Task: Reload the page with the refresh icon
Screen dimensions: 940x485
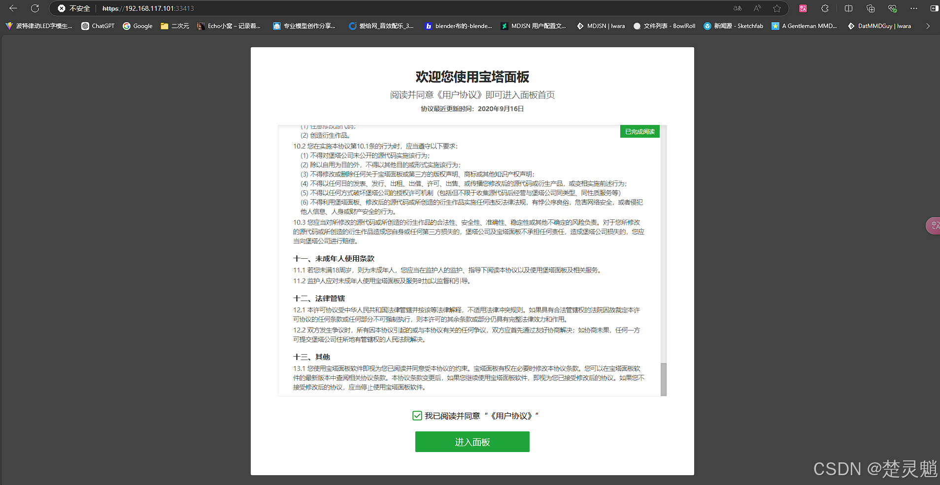Action: pos(35,8)
